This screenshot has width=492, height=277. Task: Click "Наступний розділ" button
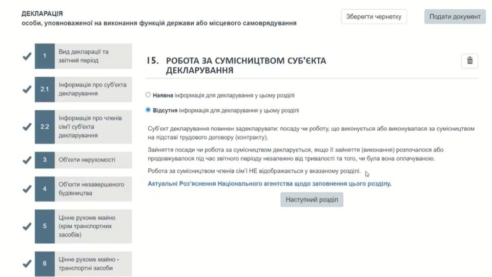312,200
